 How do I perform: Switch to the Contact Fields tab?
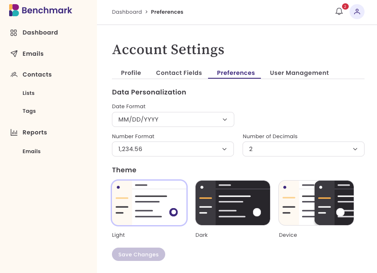point(179,73)
